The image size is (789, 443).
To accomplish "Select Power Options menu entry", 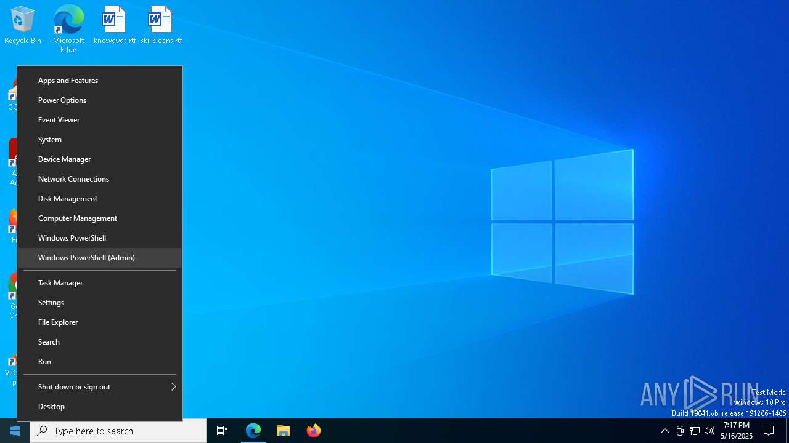I will [x=100, y=100].
